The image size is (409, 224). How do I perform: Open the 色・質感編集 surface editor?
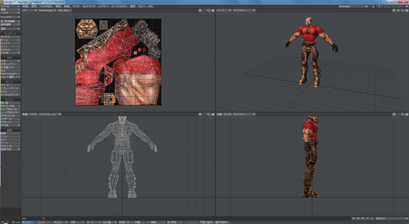(x=10, y=21)
